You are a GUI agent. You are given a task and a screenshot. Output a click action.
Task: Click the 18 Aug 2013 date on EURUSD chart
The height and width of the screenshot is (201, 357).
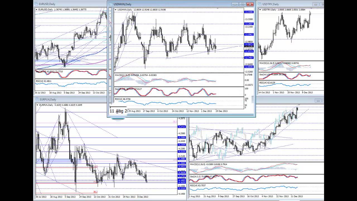[55, 92]
